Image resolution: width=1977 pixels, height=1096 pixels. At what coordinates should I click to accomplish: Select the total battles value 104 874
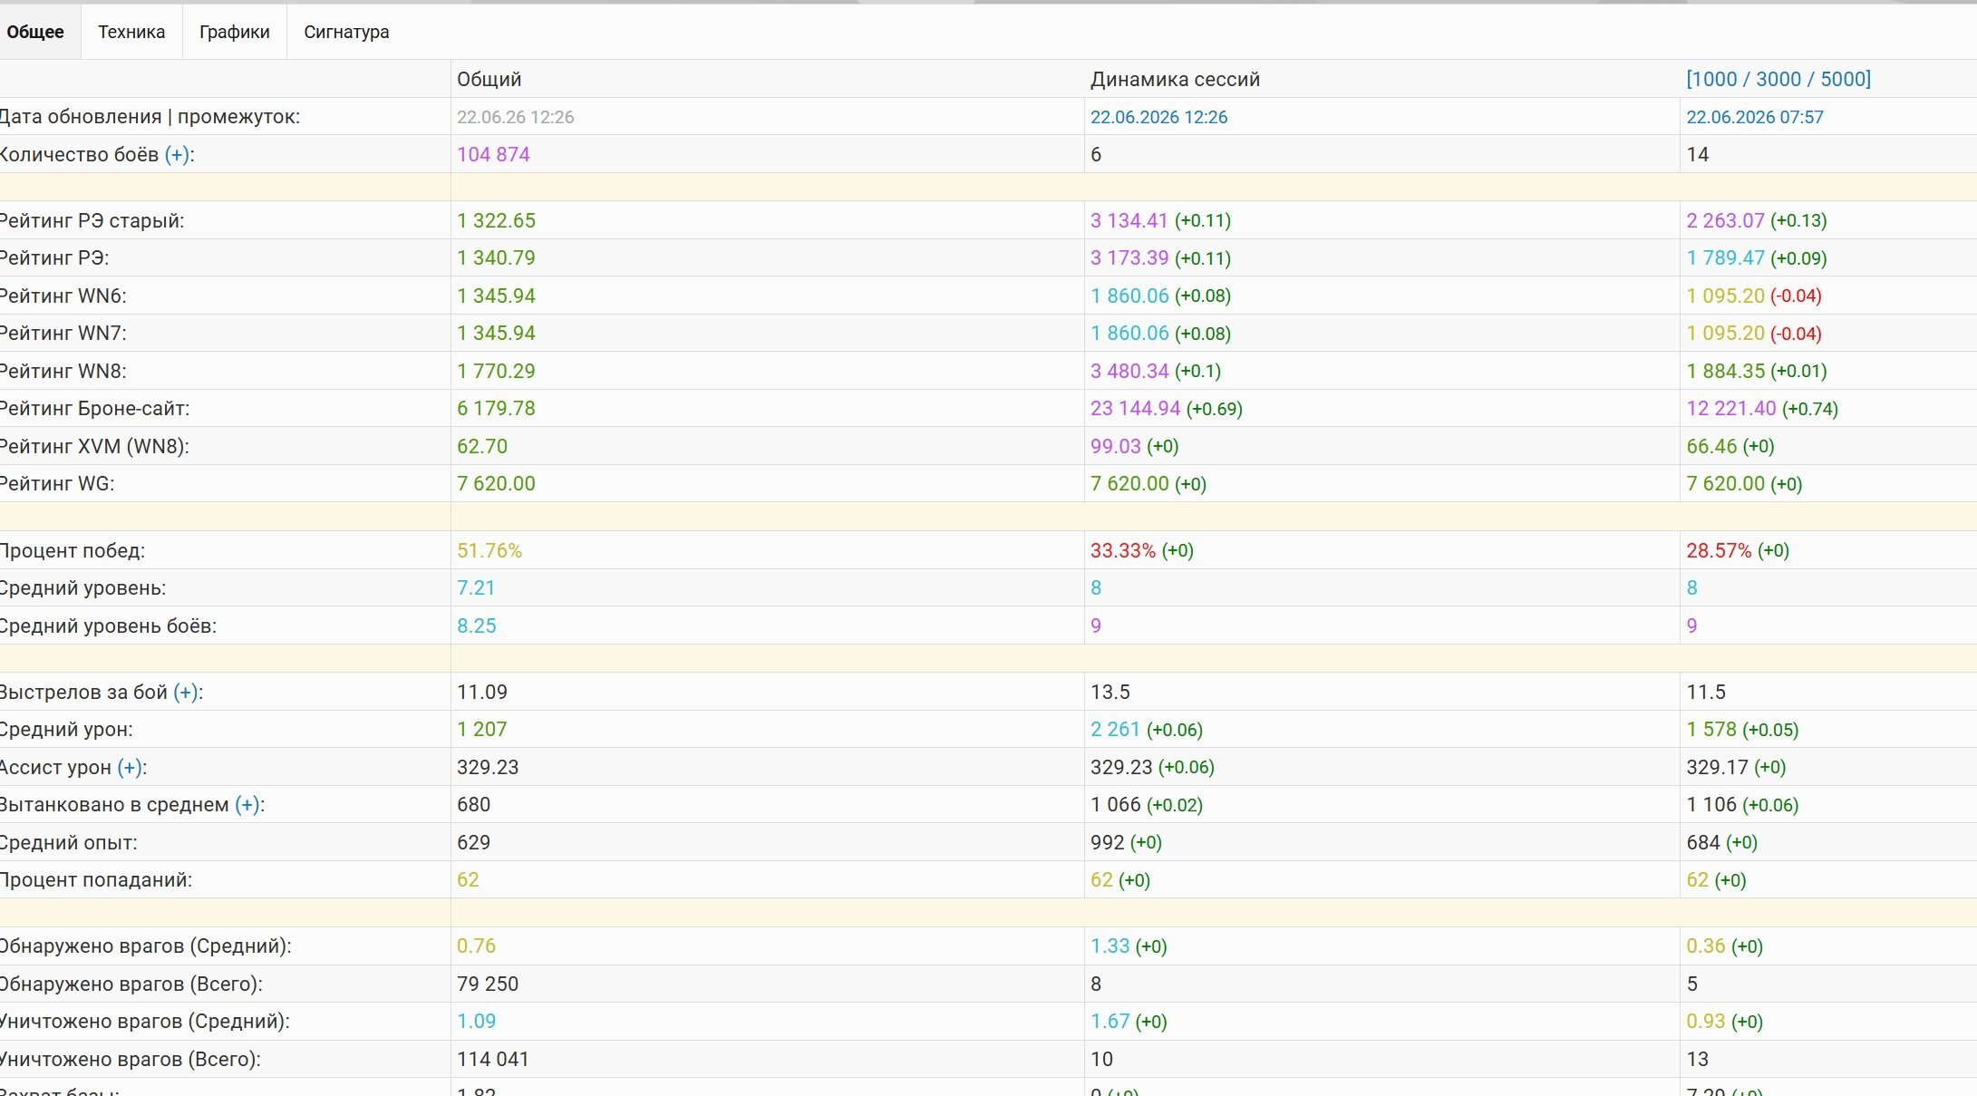click(493, 155)
